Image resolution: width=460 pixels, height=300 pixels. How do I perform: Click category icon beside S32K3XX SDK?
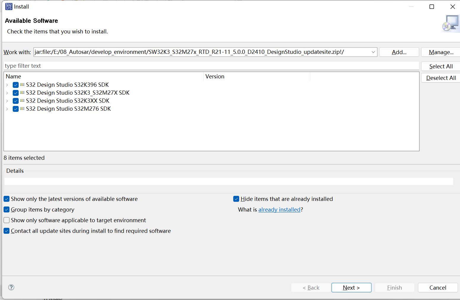pyautogui.click(x=22, y=101)
